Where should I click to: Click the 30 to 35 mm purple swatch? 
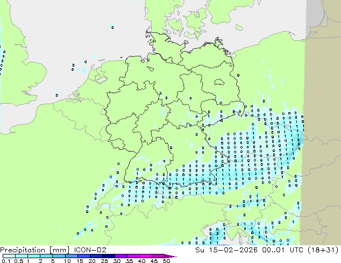pos(121,256)
